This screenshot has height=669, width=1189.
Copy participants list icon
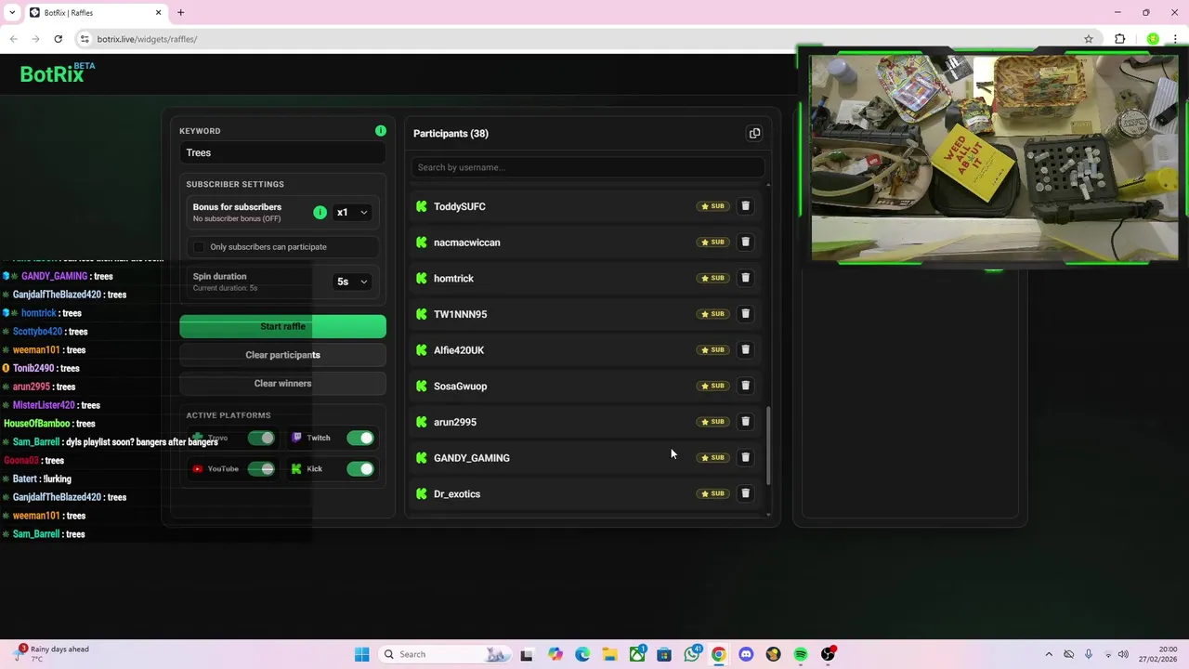[x=754, y=134]
